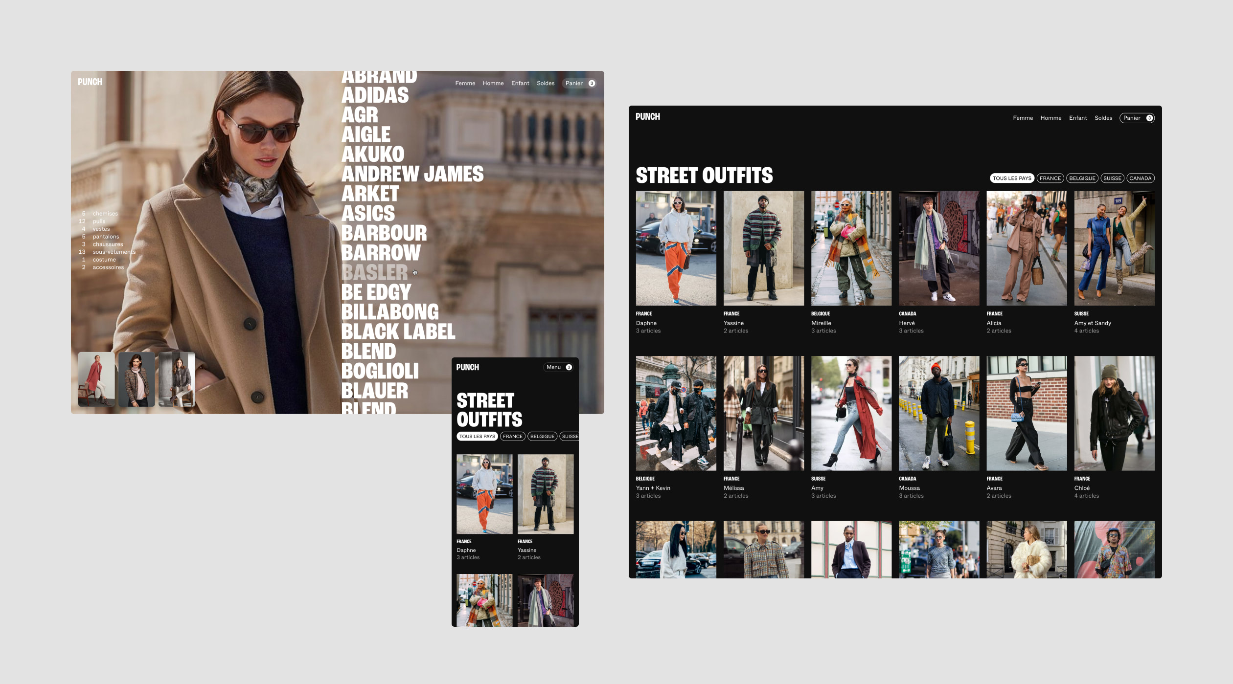Select CANADA filter in desktop window
The image size is (1233, 684).
click(x=1140, y=178)
